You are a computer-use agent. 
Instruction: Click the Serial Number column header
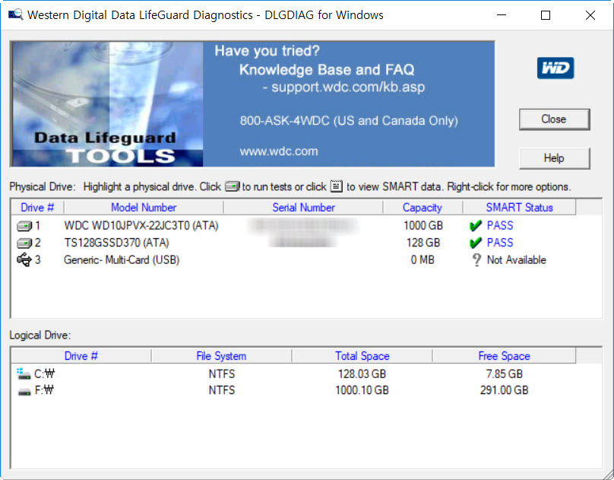coord(303,207)
